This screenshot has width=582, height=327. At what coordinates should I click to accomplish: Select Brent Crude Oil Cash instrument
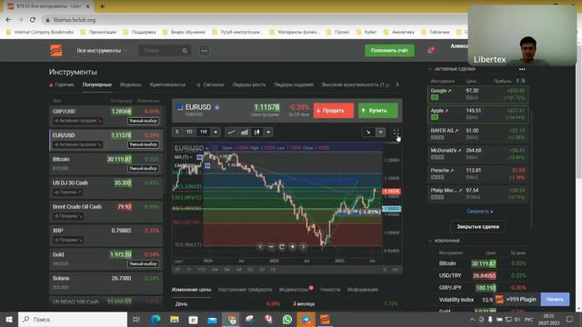tap(105, 211)
